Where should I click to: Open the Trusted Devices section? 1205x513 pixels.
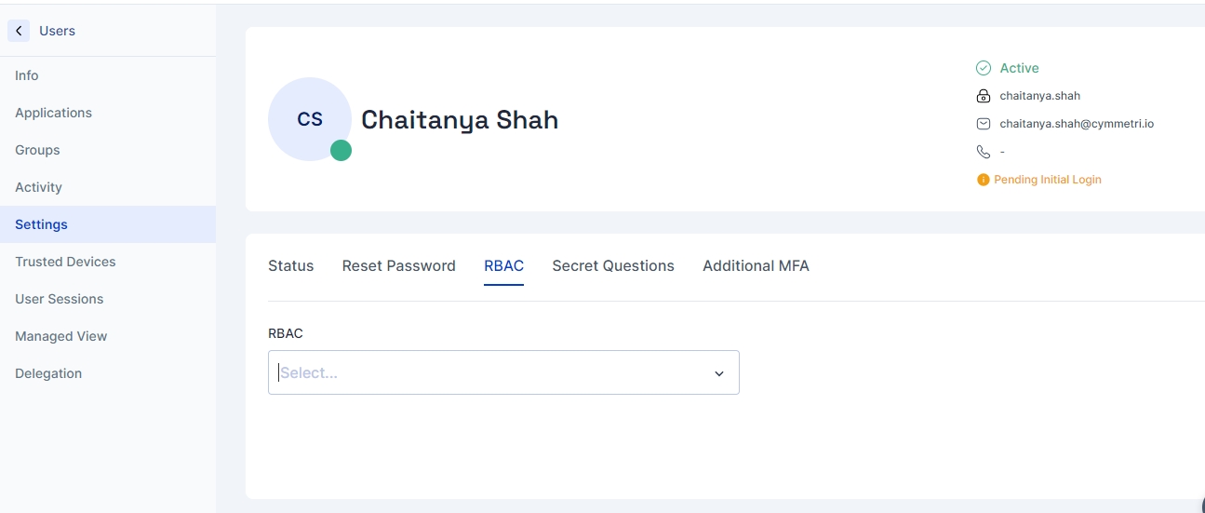[x=65, y=262]
